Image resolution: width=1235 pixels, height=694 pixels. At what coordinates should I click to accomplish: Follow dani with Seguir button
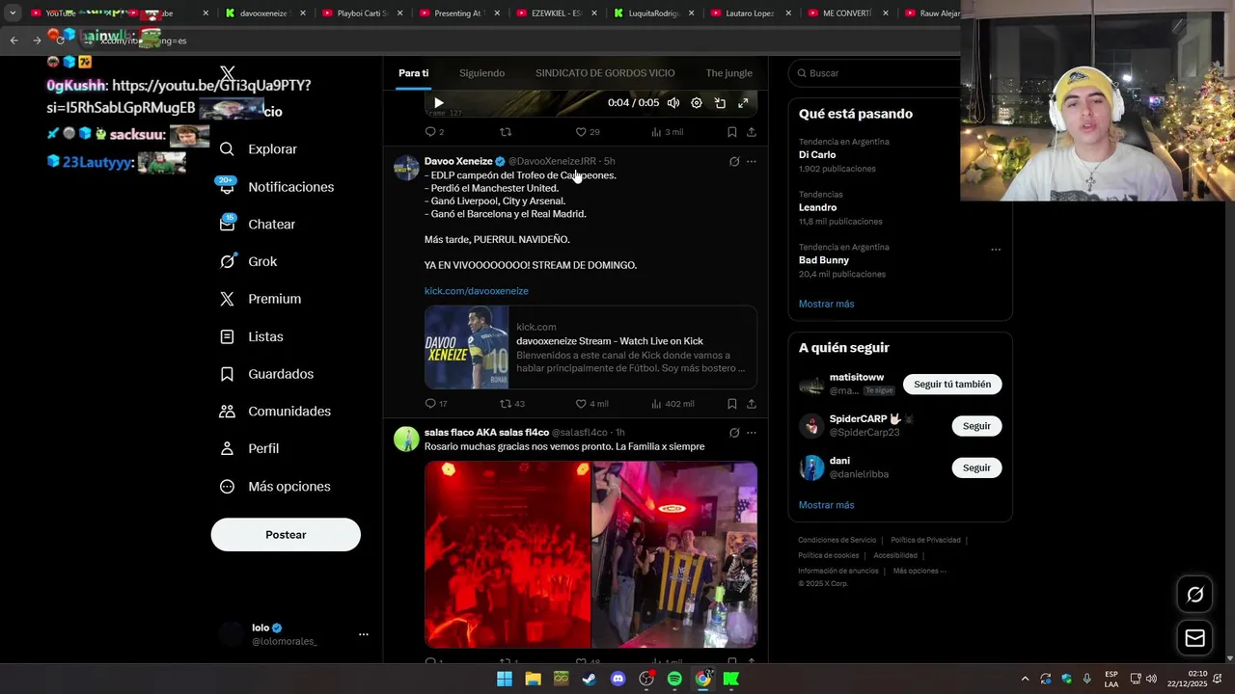coord(976,467)
